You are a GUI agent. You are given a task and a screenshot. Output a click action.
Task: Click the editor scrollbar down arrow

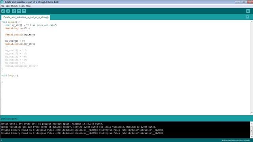(x=251, y=113)
